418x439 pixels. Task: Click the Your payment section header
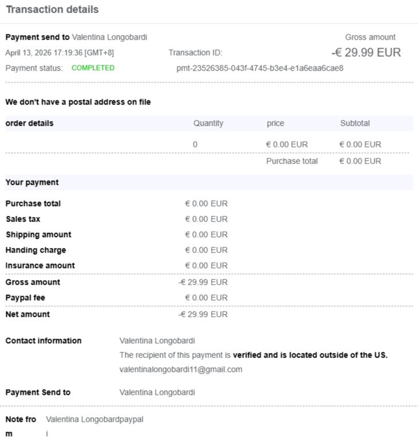[32, 182]
